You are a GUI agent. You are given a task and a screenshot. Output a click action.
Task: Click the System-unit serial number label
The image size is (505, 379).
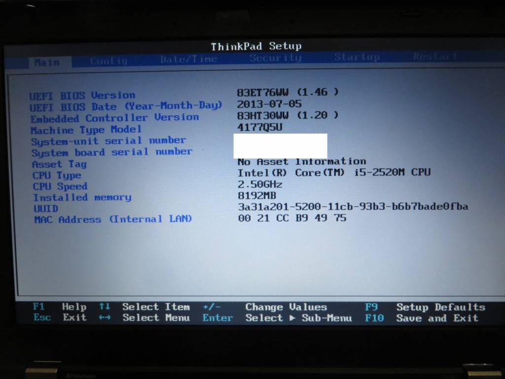click(x=108, y=141)
